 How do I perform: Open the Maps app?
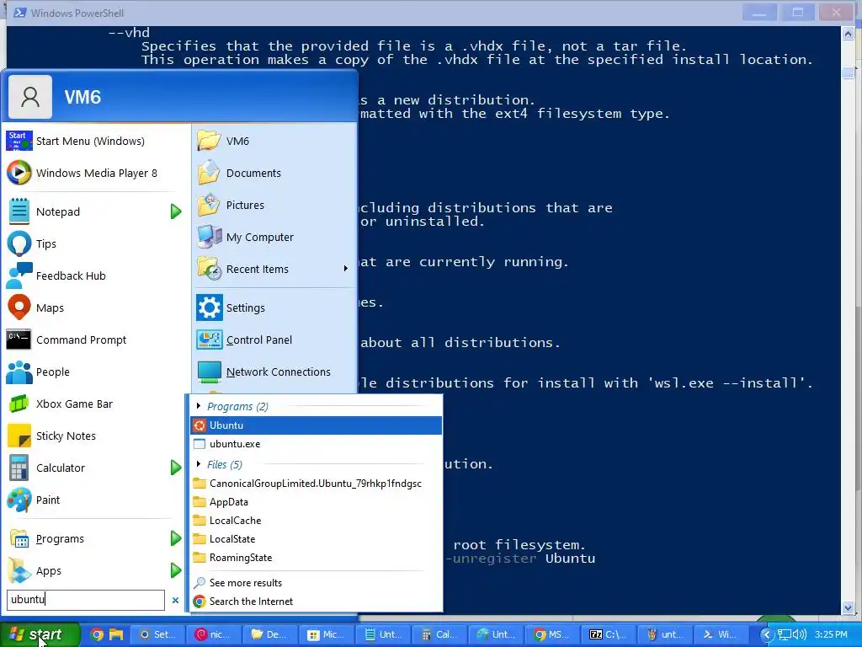click(96, 308)
